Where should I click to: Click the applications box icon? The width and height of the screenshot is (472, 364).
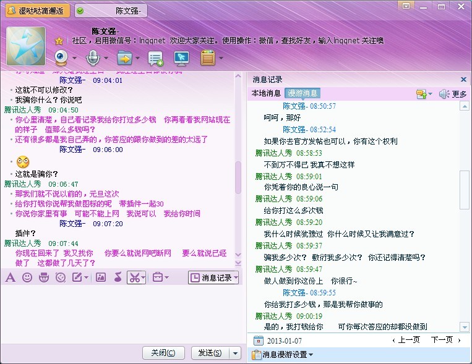(208, 57)
